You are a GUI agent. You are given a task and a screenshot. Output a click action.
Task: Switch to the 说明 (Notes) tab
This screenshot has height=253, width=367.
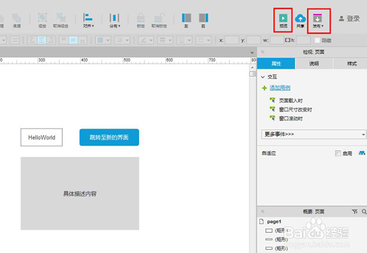tap(314, 64)
